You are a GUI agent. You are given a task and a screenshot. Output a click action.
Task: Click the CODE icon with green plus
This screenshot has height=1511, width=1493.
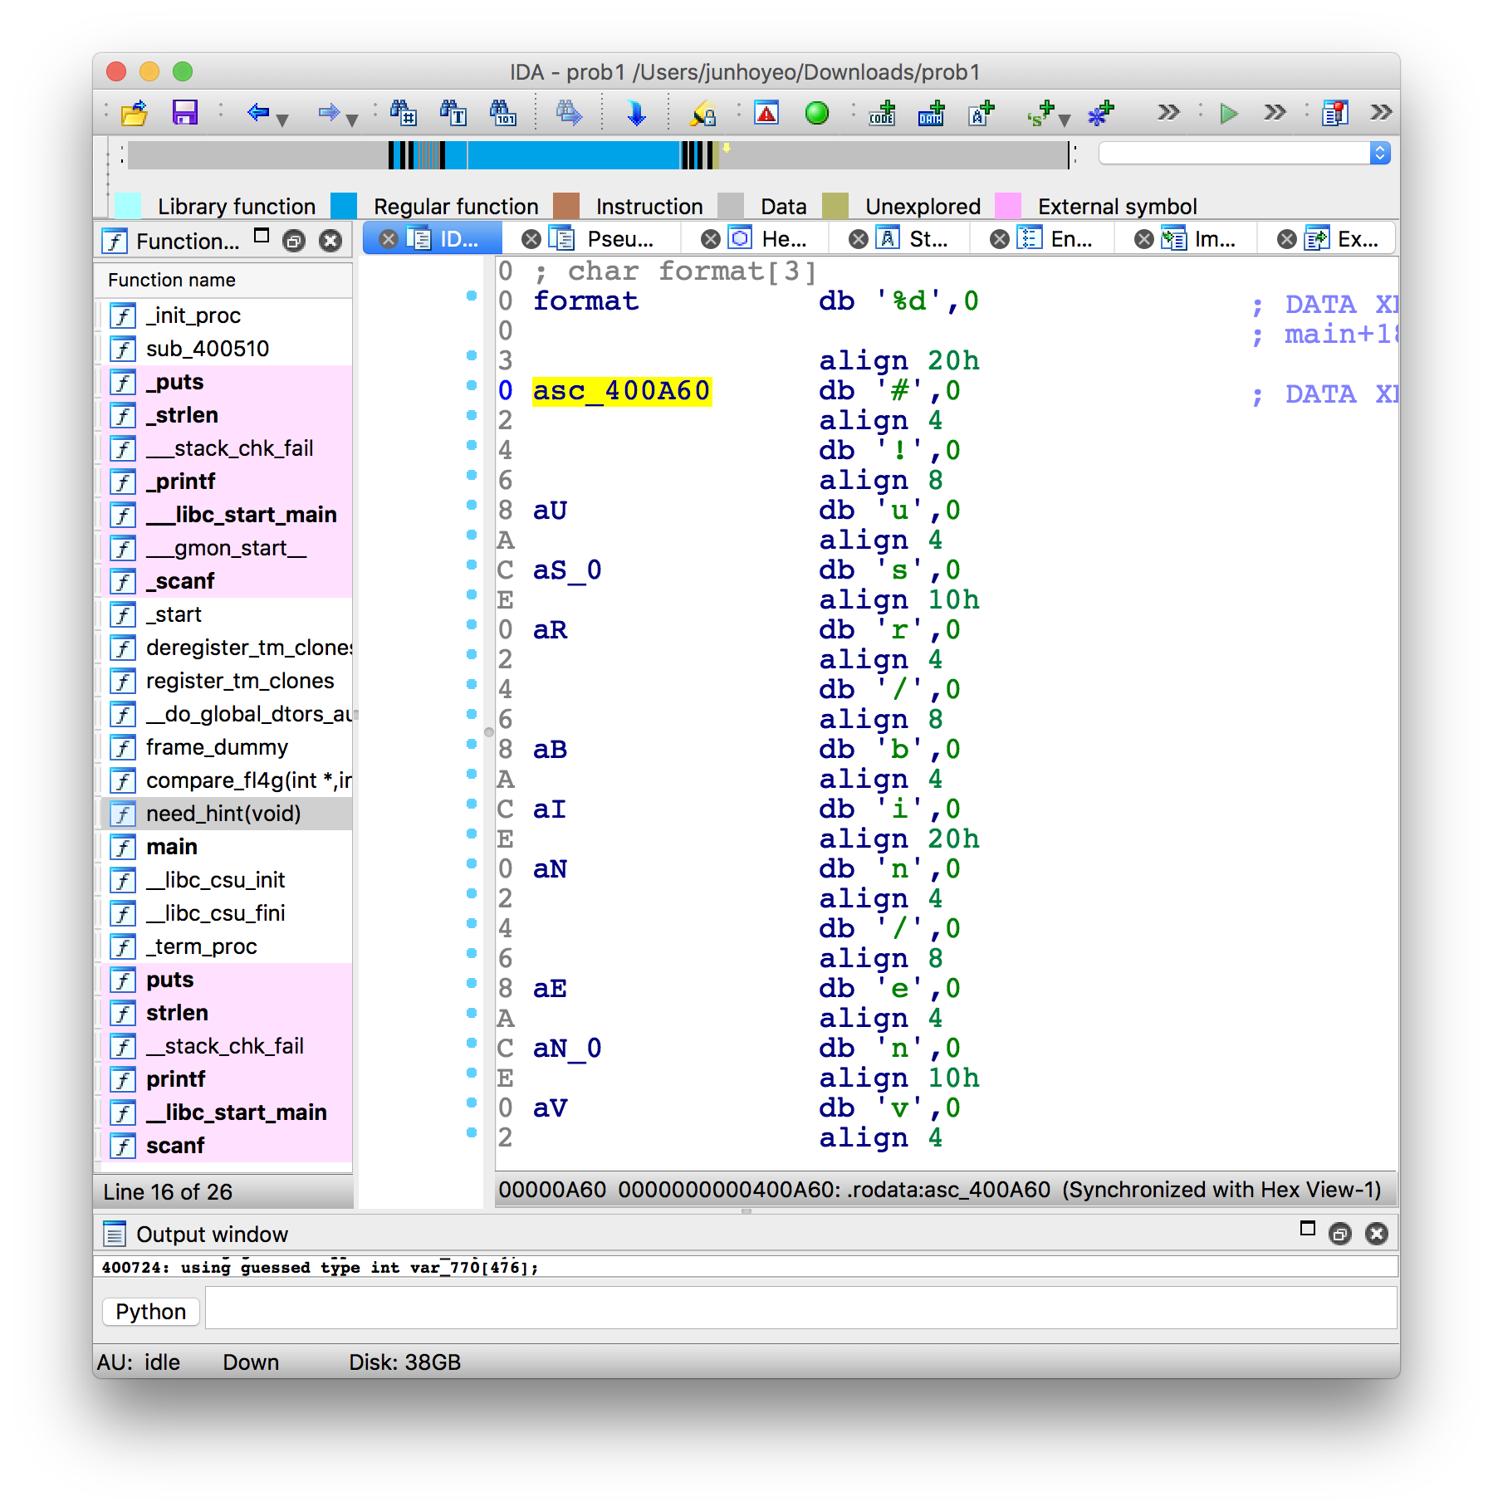(x=882, y=112)
